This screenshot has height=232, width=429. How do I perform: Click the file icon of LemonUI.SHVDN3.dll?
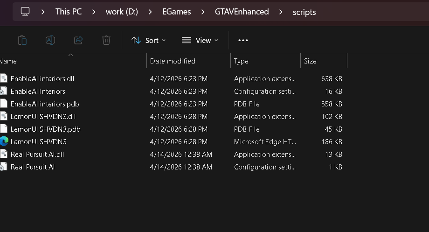pos(4,116)
